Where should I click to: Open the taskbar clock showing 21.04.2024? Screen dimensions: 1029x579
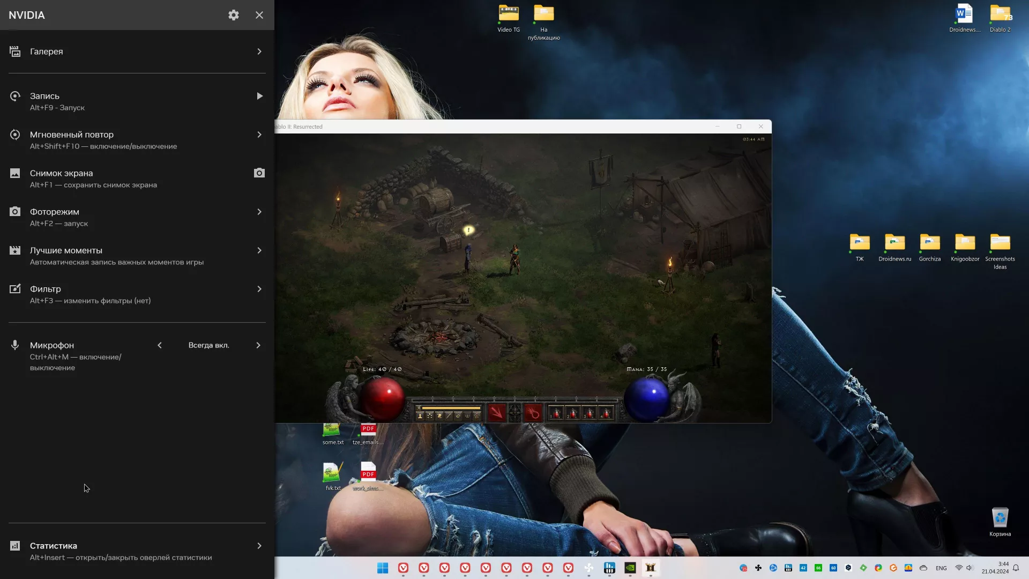(x=995, y=568)
